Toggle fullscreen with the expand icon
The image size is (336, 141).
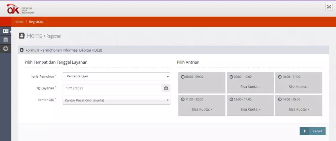[329, 7]
